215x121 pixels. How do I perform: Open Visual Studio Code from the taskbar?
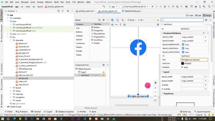click(84, 119)
